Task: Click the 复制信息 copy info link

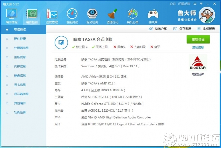Action: point(198,47)
